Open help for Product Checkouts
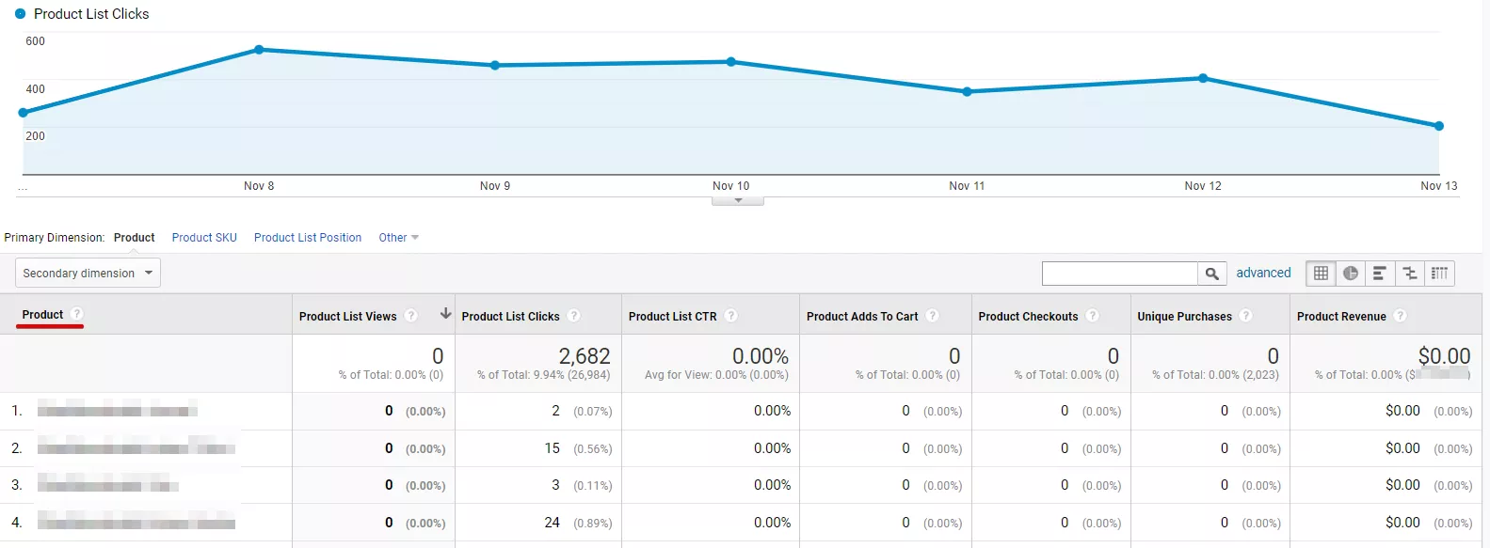 [x=1093, y=316]
